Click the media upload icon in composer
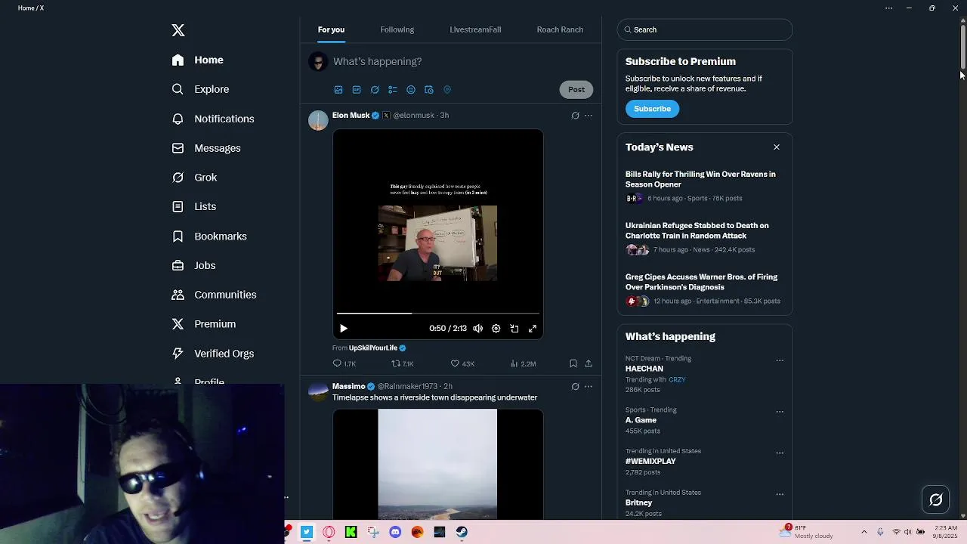The width and height of the screenshot is (967, 544). pos(338,90)
